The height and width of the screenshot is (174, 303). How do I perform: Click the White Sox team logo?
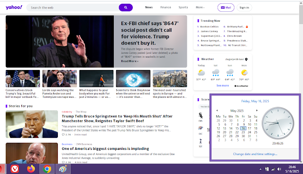pyautogui.click(x=201, y=116)
